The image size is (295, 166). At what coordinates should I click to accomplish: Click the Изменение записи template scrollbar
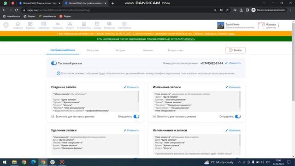(240, 100)
